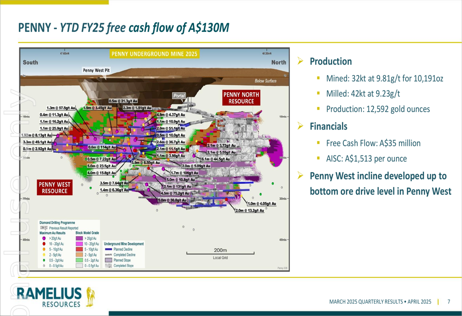Click drill label '3.5m @ 7.64g/t Au'
462x316 pixels.
tap(114, 183)
